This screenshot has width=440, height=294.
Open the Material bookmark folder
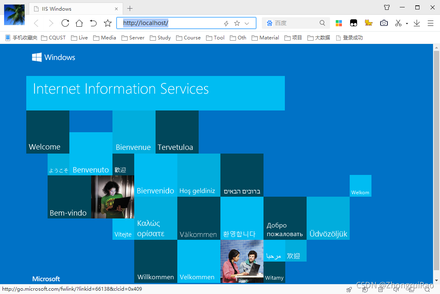point(265,38)
